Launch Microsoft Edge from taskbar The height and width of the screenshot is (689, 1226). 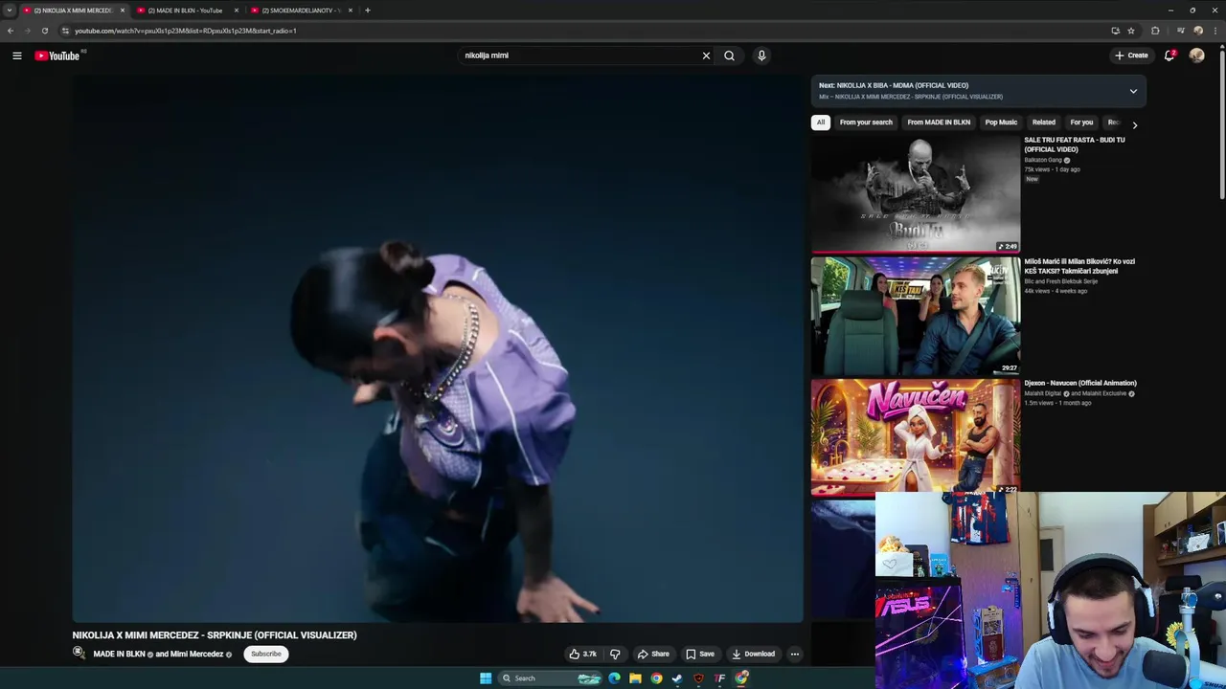point(614,678)
